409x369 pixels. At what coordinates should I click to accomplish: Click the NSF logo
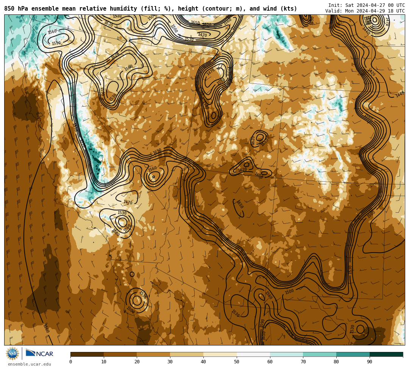pos(12,353)
